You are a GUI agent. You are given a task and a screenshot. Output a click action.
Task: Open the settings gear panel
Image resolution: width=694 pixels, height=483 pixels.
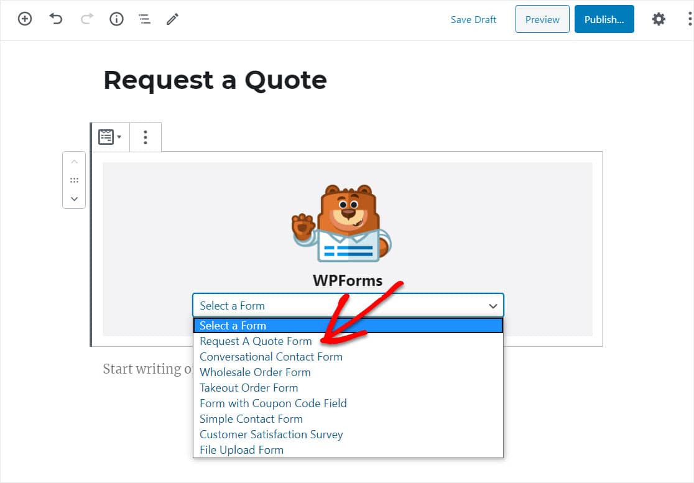point(659,19)
